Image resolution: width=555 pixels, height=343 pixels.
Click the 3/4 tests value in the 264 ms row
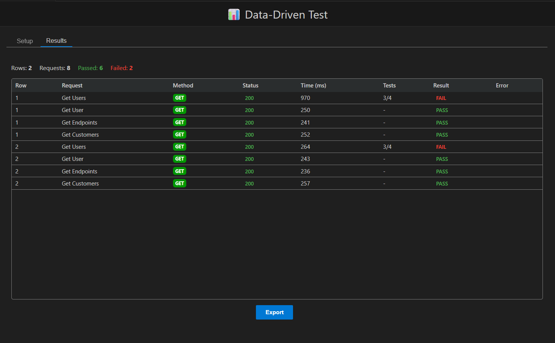[x=387, y=147]
